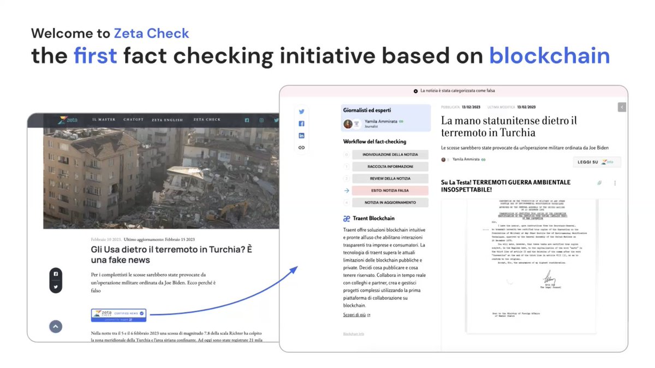Click Yamila Ammirata's avatar in Giornalisti panel
655x368 pixels.
click(x=348, y=124)
